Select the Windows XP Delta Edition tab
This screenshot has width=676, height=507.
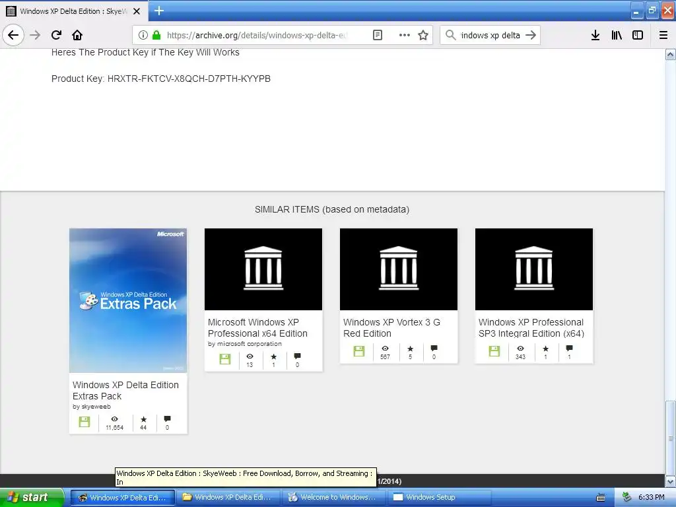point(73,11)
